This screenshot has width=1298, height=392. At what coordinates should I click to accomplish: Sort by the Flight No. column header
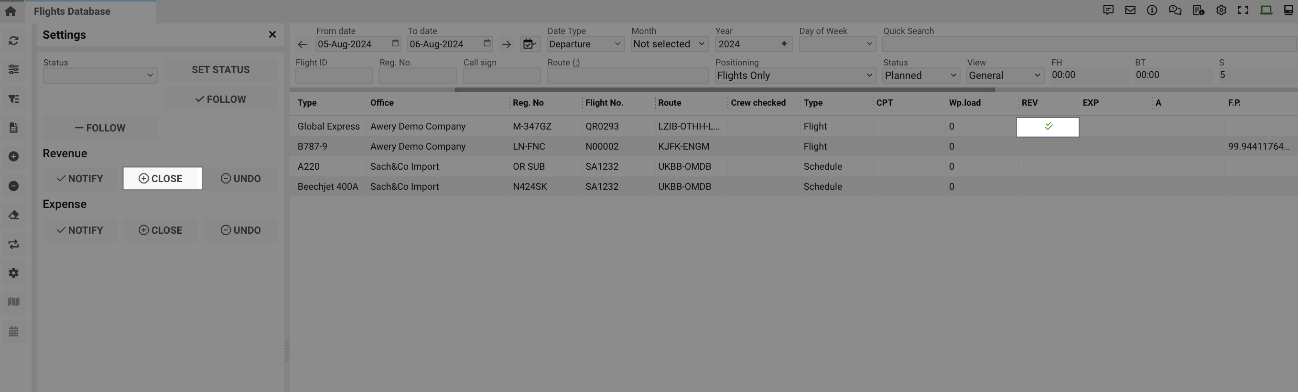[x=604, y=103]
